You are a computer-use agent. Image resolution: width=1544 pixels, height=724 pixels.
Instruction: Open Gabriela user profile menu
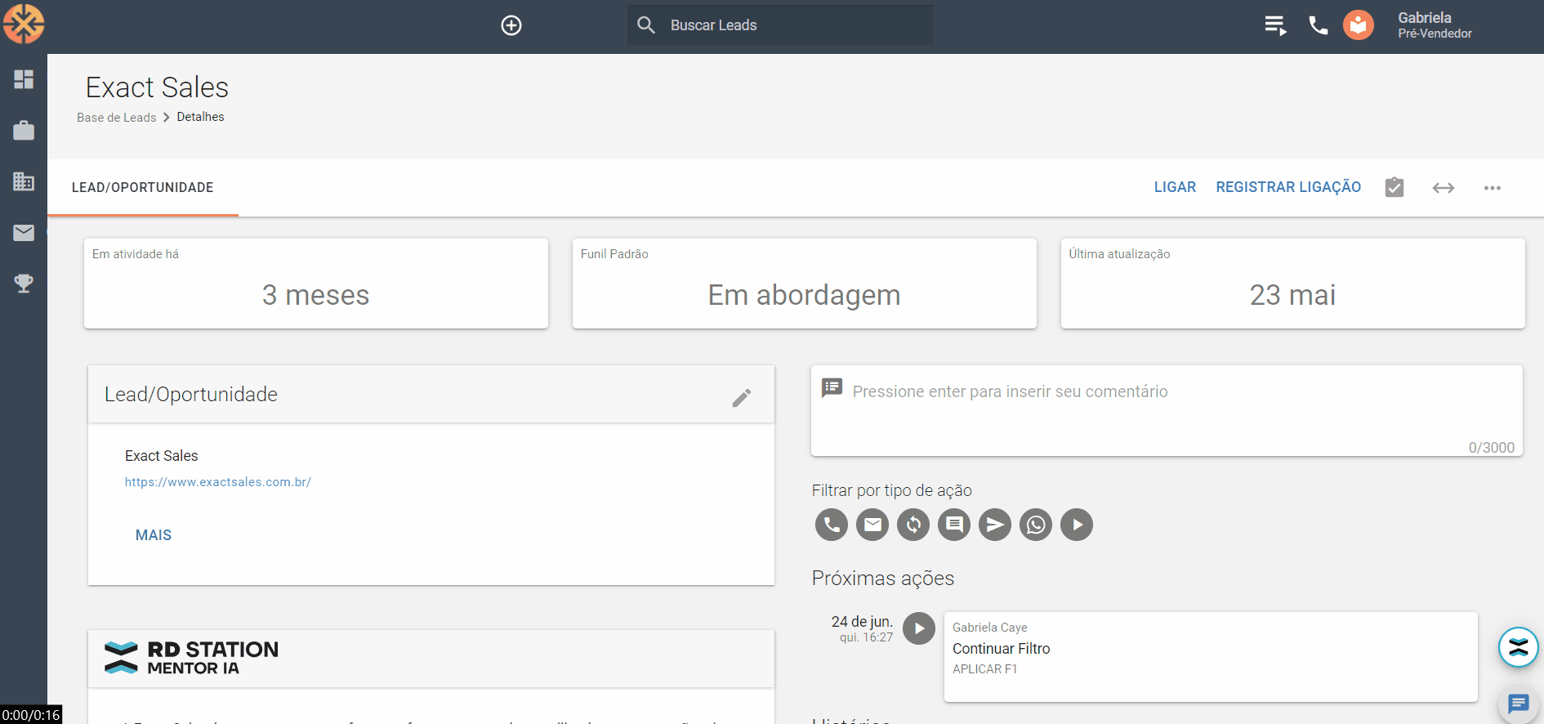pyautogui.click(x=1434, y=25)
